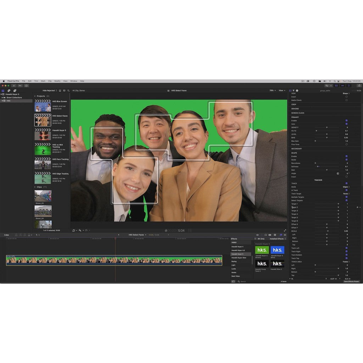
Task: Toggle the Shape Guide checkbox
Action: pos(347,160)
